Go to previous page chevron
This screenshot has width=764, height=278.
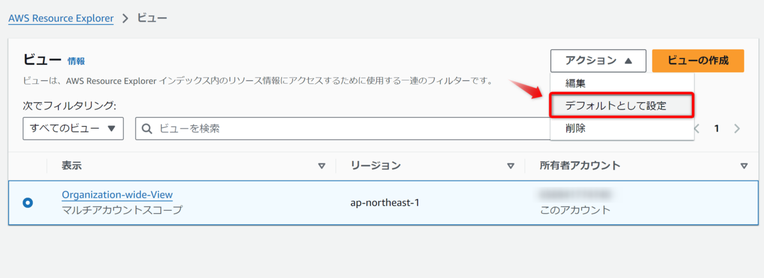coord(697,129)
